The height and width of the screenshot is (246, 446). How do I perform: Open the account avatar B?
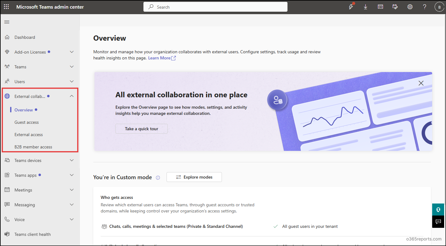coord(439,7)
